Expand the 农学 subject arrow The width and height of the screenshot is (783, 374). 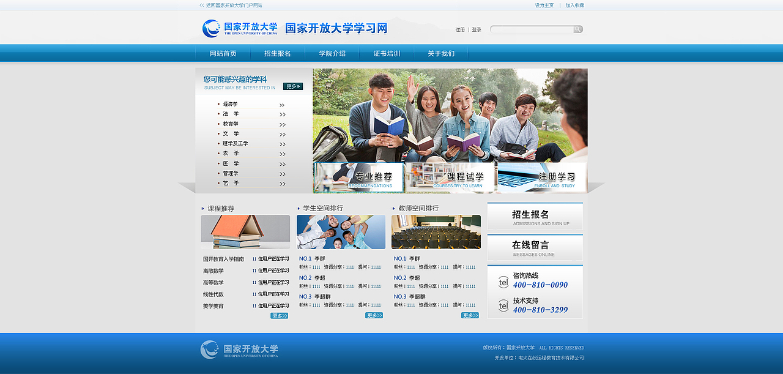(x=283, y=154)
